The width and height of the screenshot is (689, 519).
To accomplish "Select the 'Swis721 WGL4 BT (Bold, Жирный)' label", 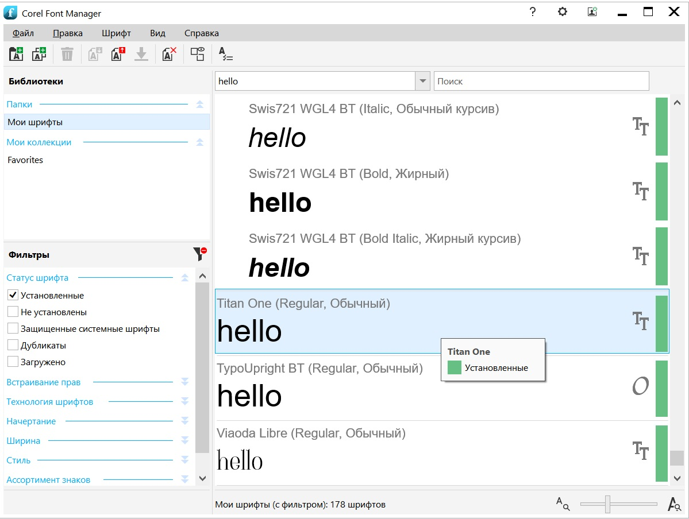I will tap(349, 174).
